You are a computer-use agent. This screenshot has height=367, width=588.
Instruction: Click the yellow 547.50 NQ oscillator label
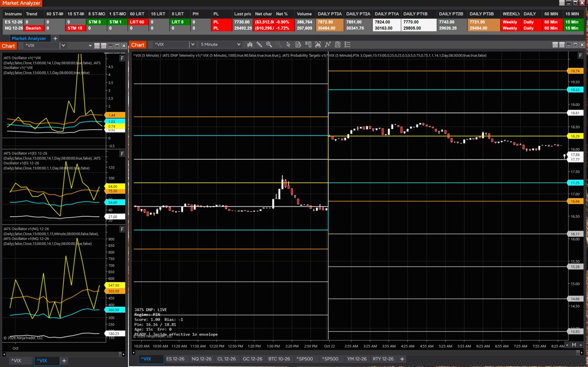pyautogui.click(x=114, y=285)
